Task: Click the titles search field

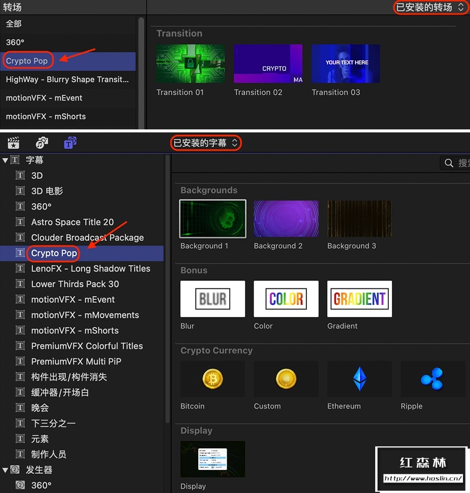Action: pos(455,163)
